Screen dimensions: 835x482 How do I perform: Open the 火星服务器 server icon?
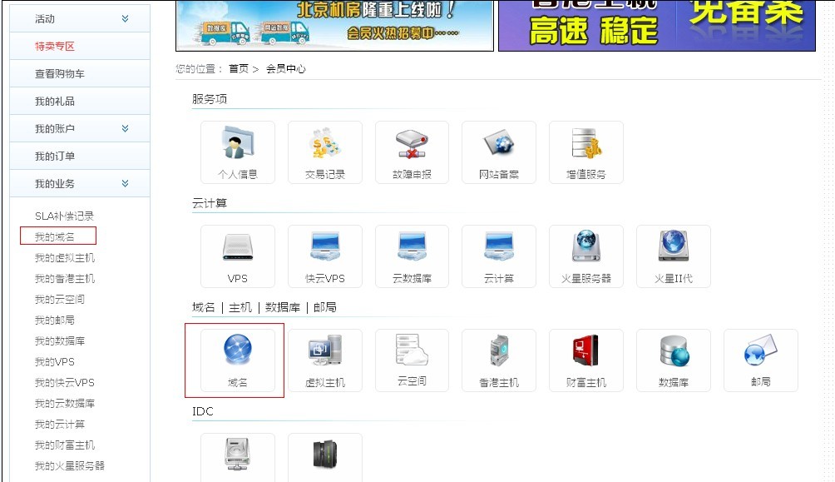(x=585, y=249)
